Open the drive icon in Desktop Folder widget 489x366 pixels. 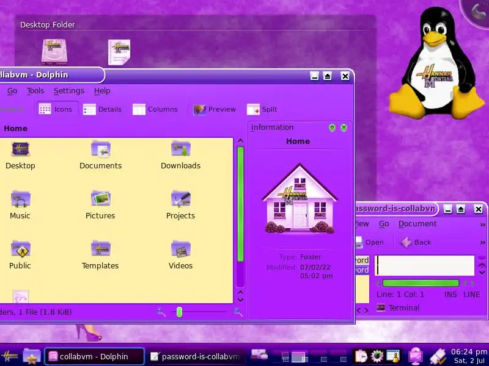coord(54,51)
